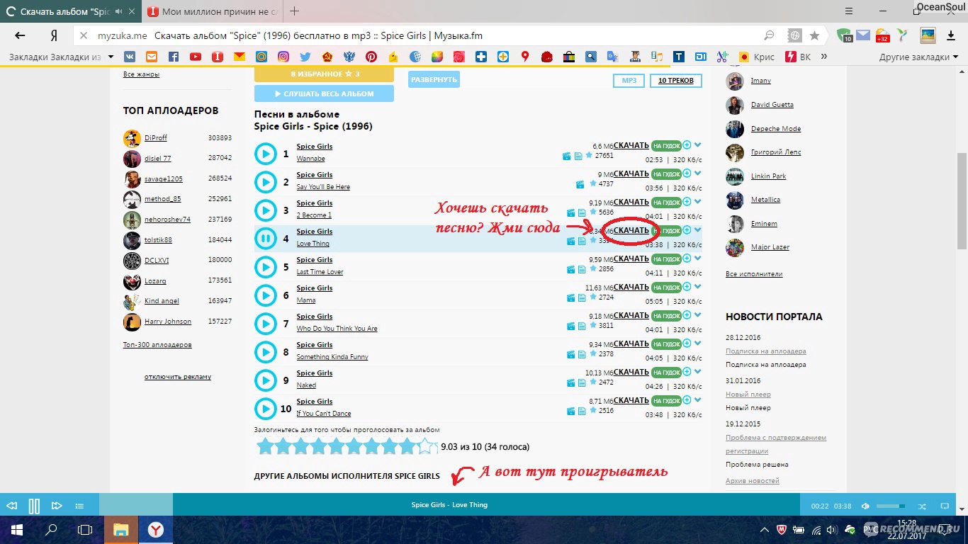Open playlist icon in bottom player
This screenshot has width=968, height=544.
click(79, 506)
